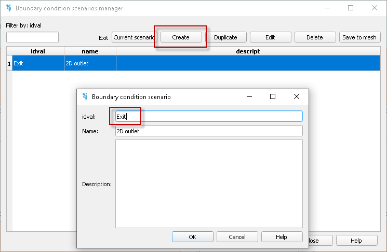387x252 pixels.
Task: Minimize the Boundary condition scenario dialog
Action: [248, 96]
